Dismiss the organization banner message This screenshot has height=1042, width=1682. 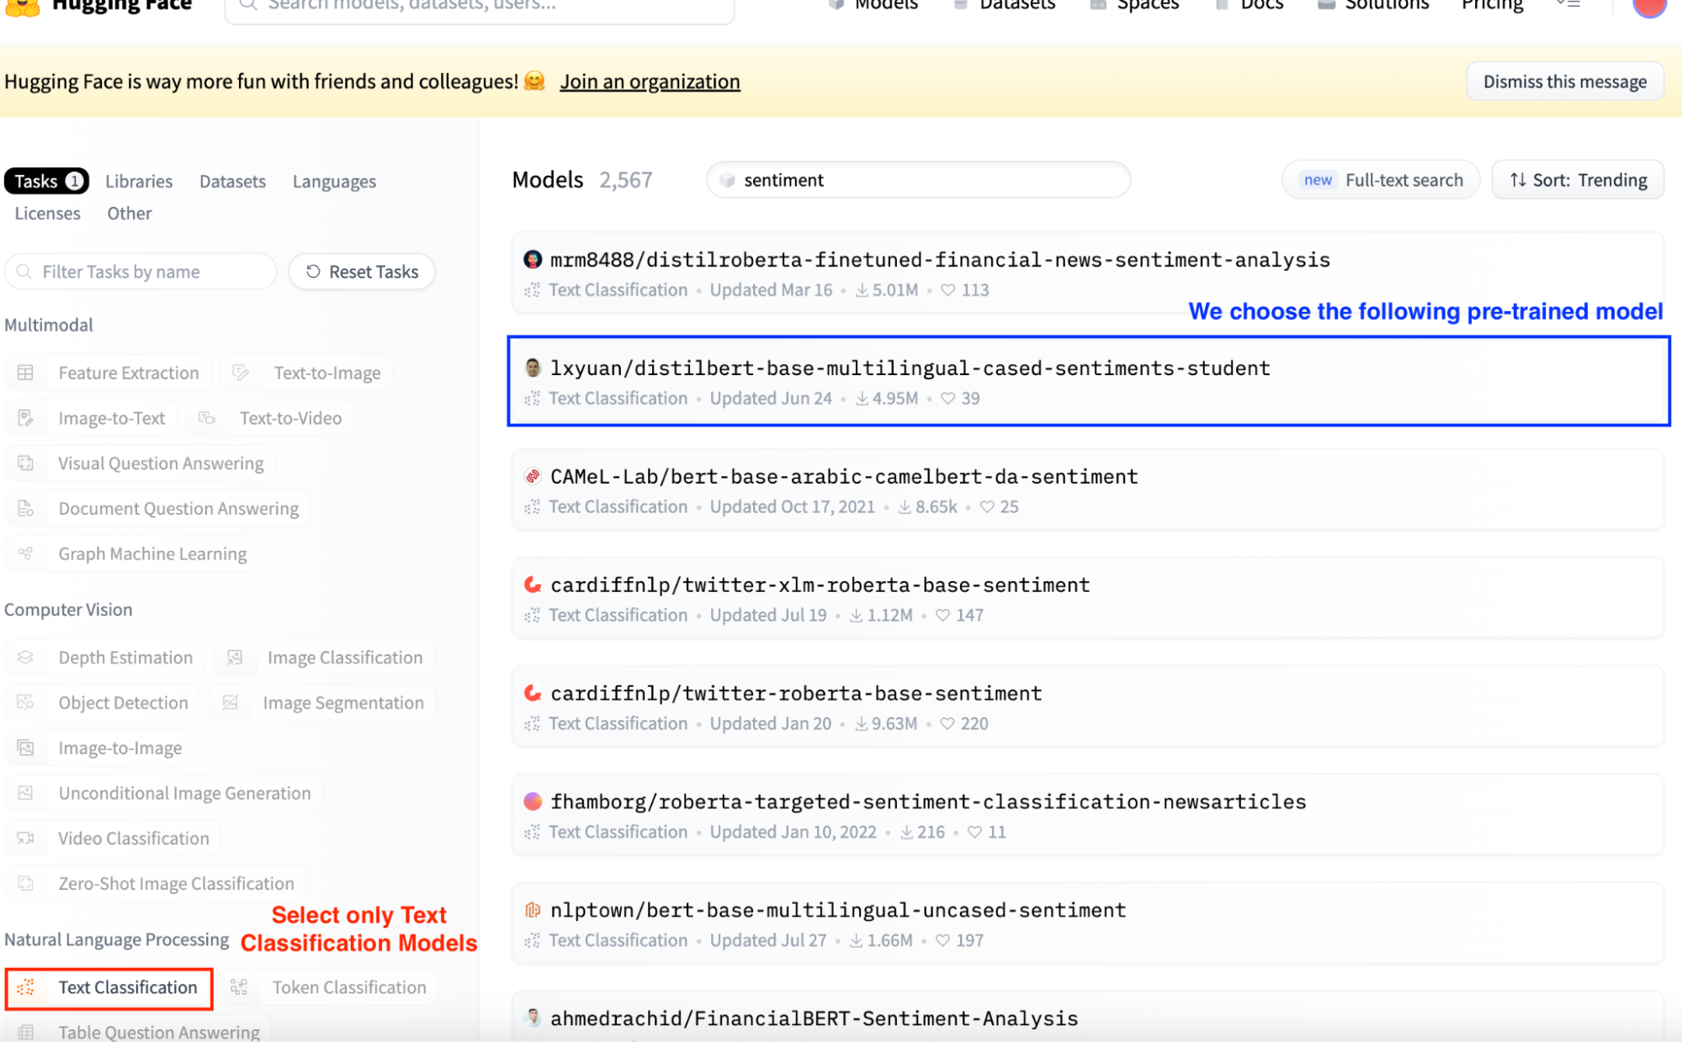pos(1564,82)
